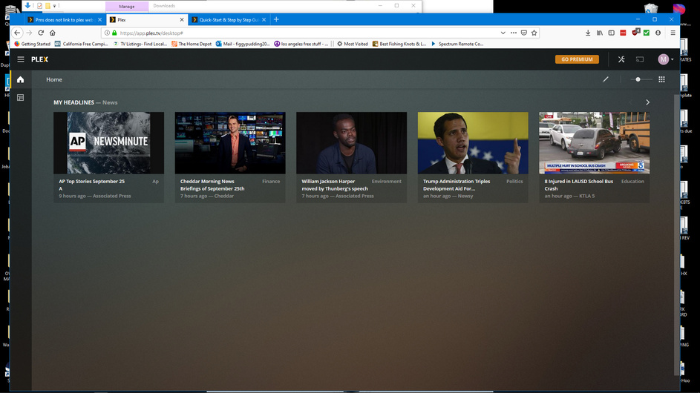
Task: Adjust the thumbnail size slider
Action: click(641, 79)
